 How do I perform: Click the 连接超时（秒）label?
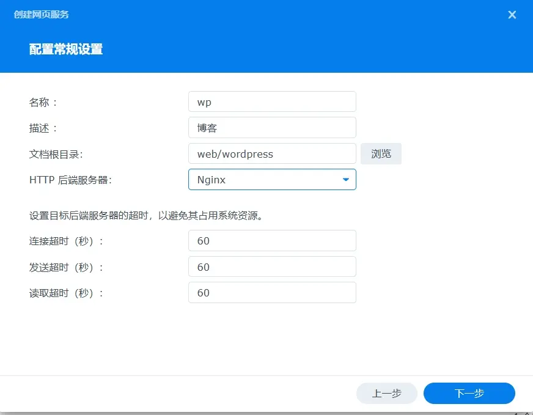66,241
